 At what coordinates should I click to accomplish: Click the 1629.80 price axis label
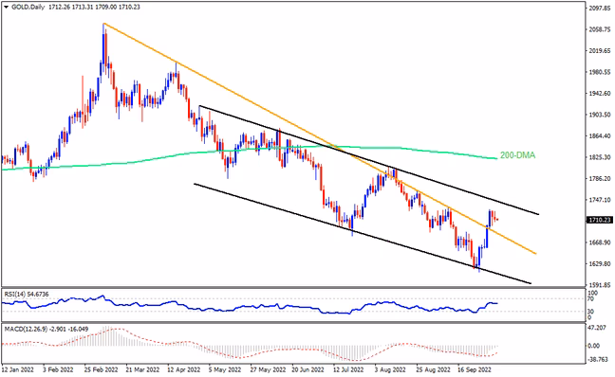(x=600, y=264)
